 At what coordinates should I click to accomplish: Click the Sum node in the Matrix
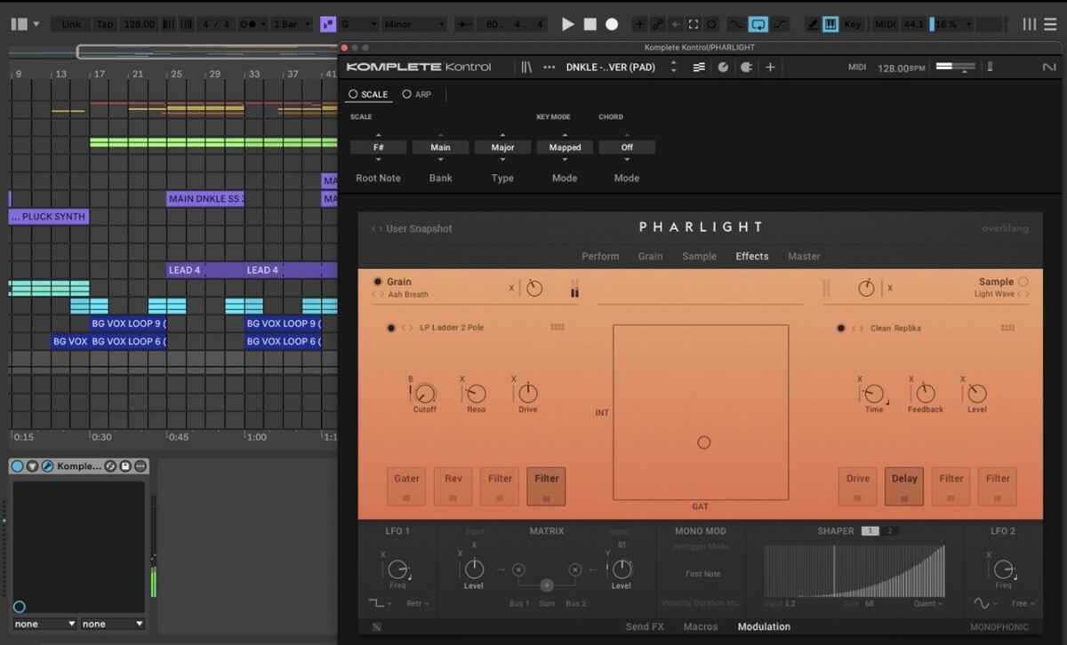click(547, 585)
